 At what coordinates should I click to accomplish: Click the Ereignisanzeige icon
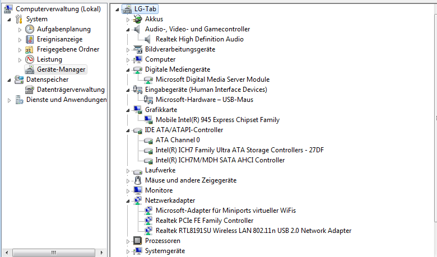[30, 39]
